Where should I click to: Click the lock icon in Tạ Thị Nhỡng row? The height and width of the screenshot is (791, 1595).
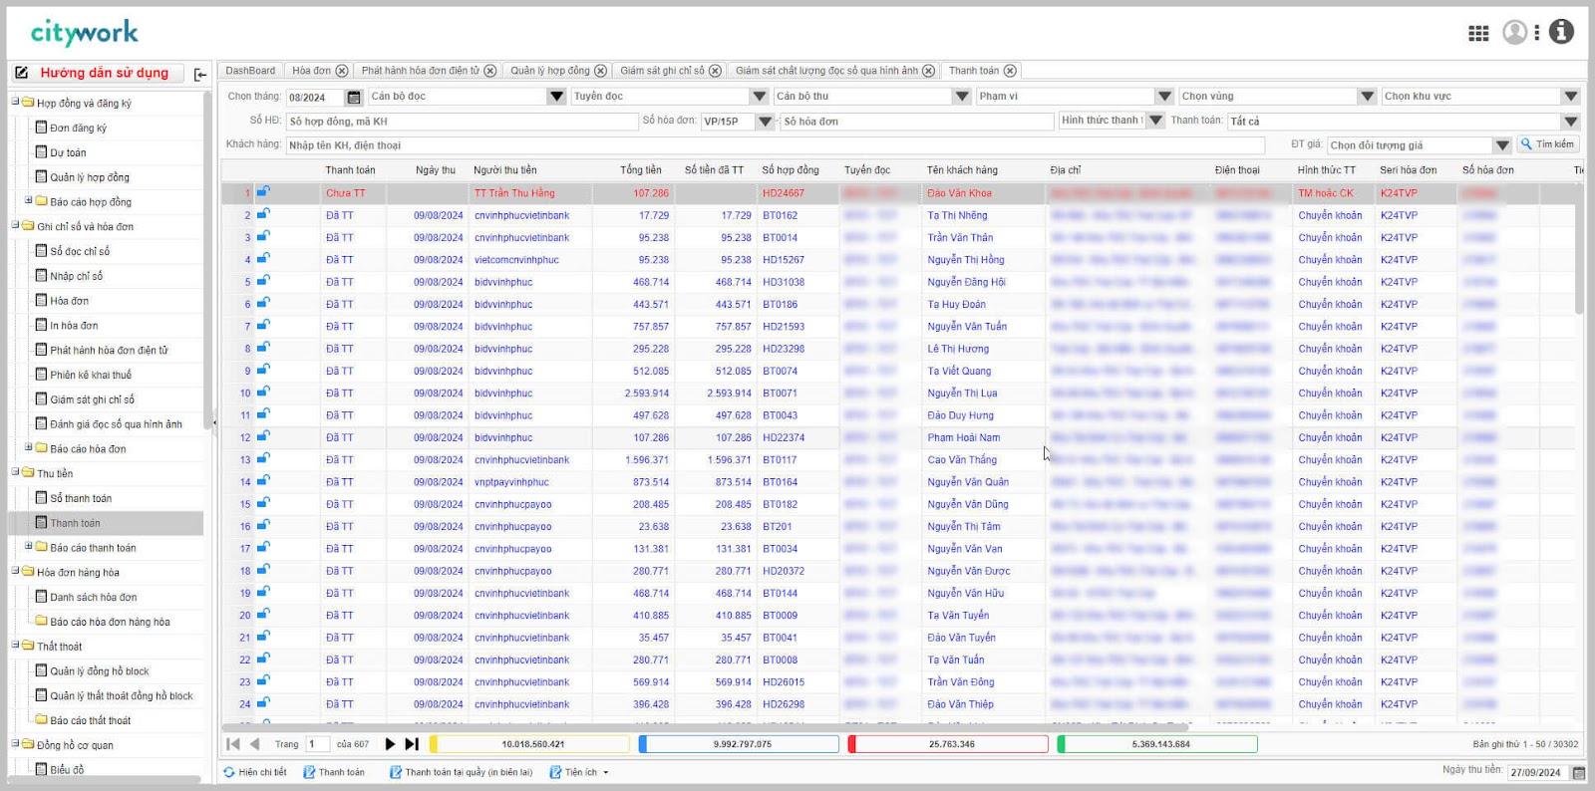[x=263, y=214]
